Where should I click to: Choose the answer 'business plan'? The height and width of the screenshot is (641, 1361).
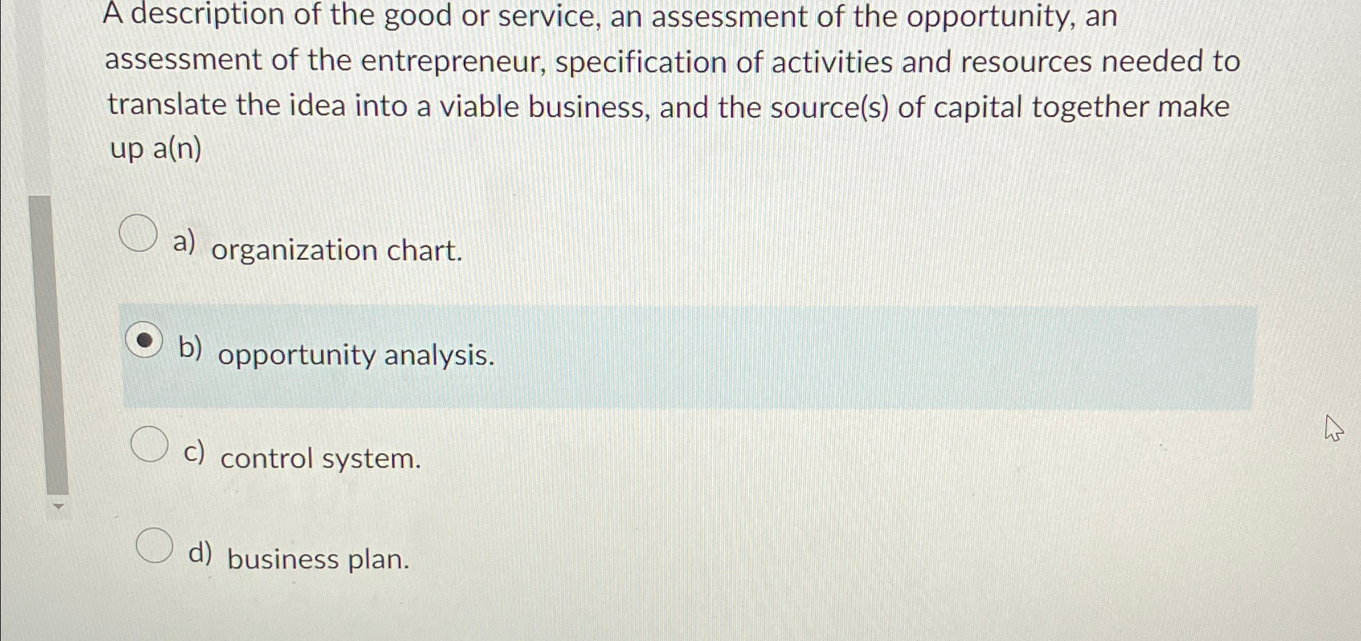[316, 559]
